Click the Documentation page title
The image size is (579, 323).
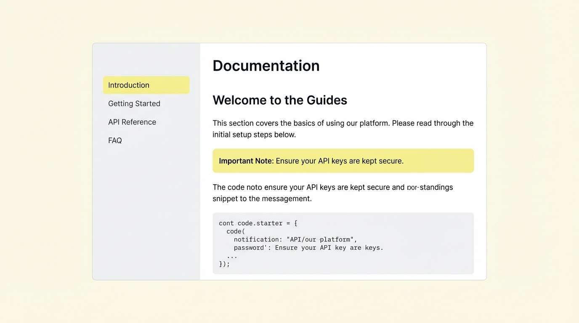coord(266,66)
